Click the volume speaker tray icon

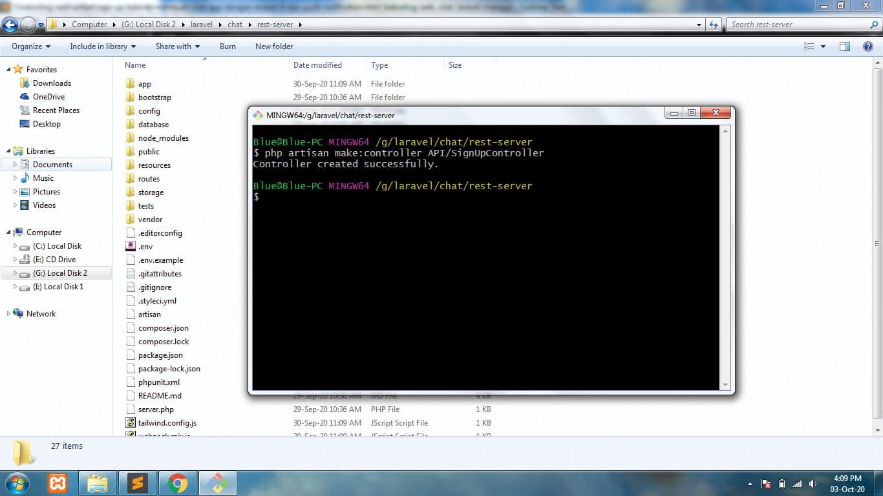(813, 484)
